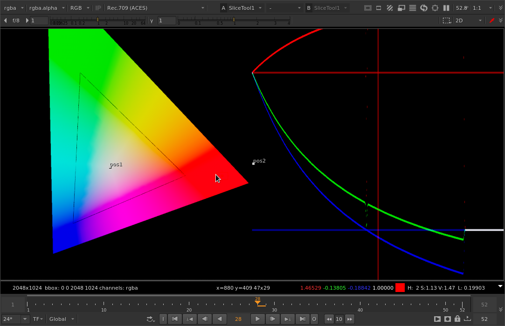Click the first frame field showing 1

[13, 305]
